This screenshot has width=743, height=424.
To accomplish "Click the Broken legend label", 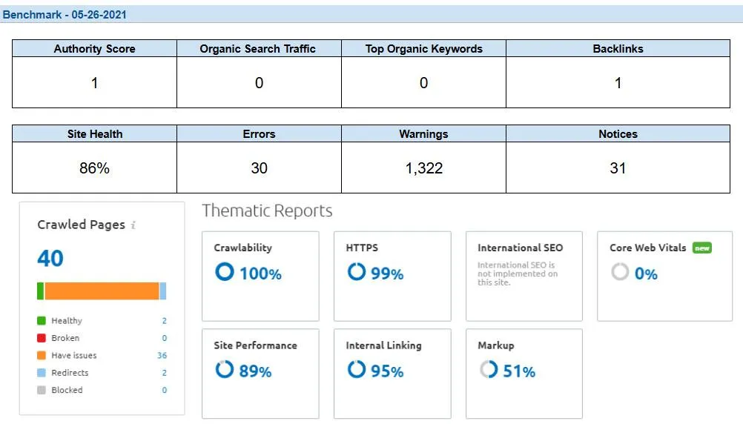I will pyautogui.click(x=65, y=338).
